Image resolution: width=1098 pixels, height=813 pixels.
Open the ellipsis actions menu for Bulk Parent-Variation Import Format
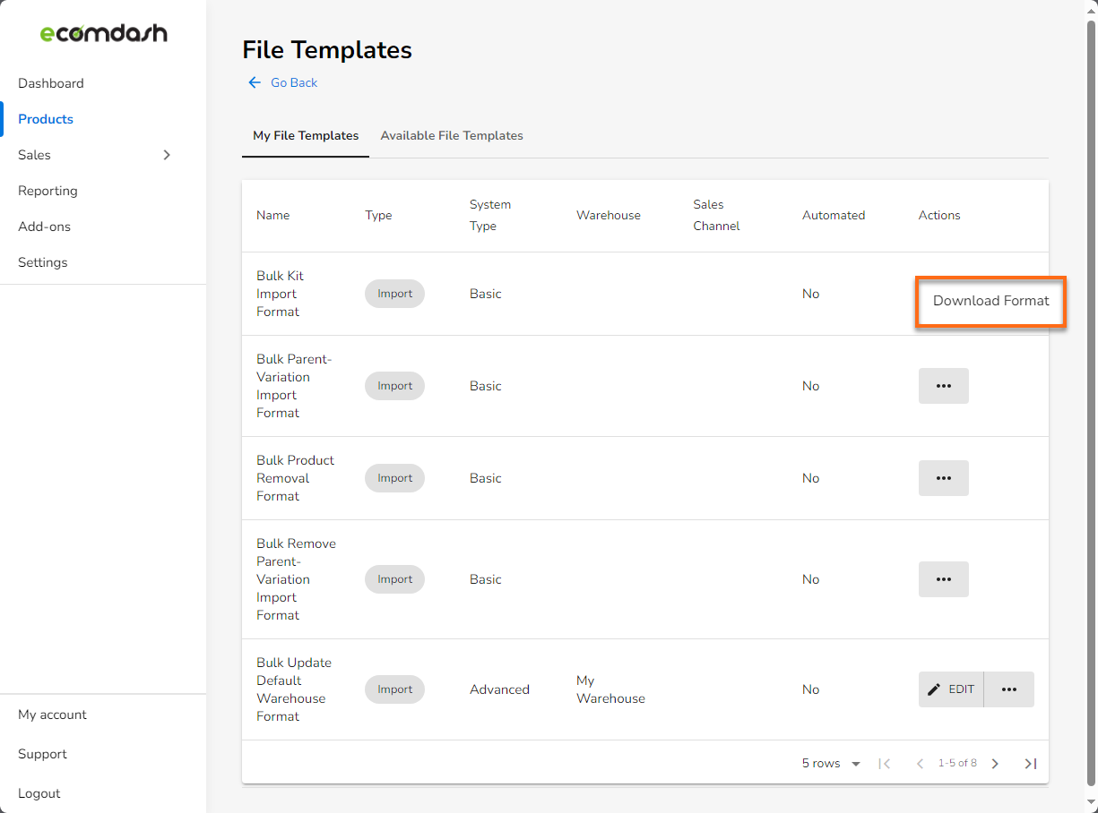943,385
